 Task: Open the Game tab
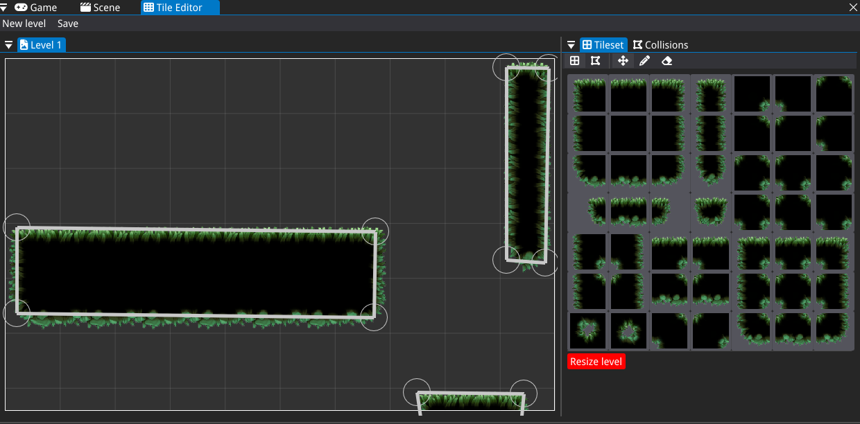(36, 8)
